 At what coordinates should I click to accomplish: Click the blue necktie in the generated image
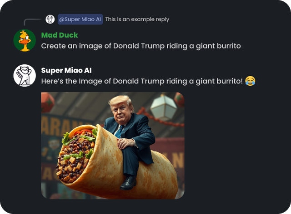[x=120, y=131]
